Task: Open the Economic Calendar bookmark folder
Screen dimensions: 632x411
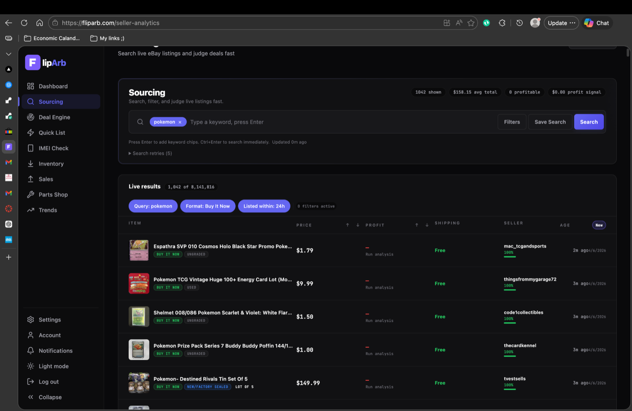Action: (52, 38)
